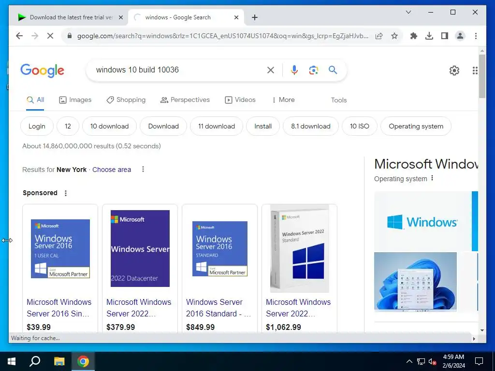This screenshot has height=371, width=495.
Task: Click the Windows Server 2022 Standard box image
Action: pos(300,249)
